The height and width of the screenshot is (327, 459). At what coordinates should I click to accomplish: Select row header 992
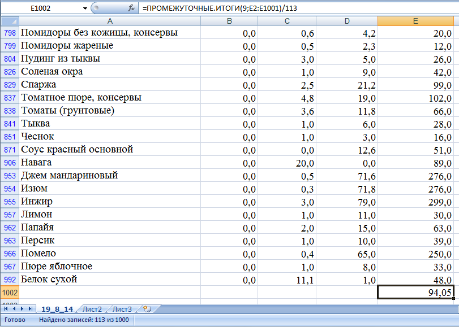click(10, 280)
